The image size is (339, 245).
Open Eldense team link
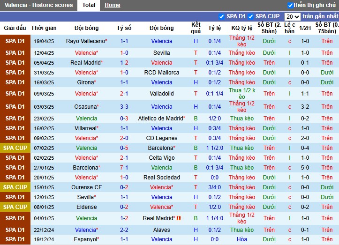coord(86,207)
